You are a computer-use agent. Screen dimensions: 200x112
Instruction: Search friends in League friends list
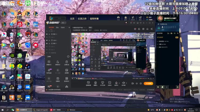click(178, 33)
